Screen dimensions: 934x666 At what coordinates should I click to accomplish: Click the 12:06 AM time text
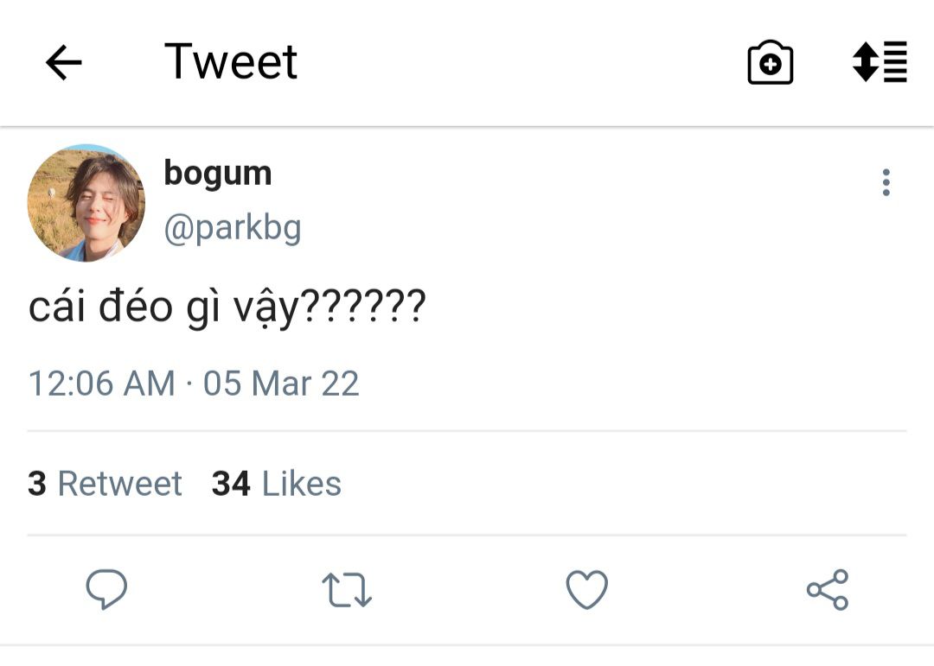101,384
